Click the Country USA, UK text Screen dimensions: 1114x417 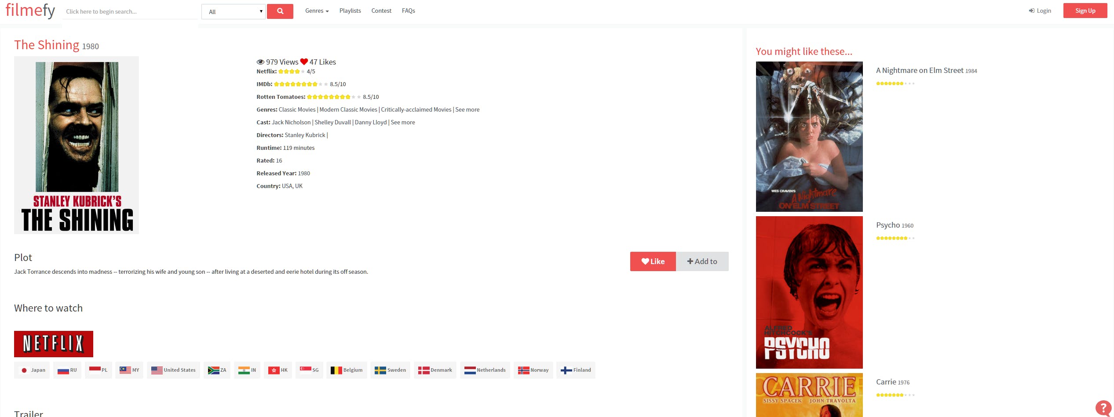coord(279,186)
